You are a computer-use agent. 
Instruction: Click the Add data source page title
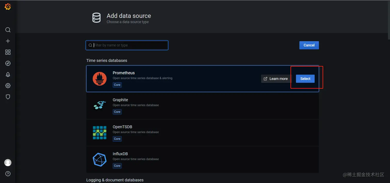point(129,16)
